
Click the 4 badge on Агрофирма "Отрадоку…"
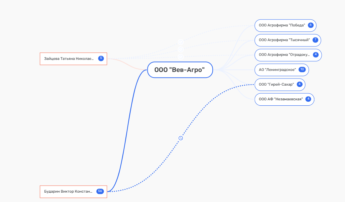[316, 55]
